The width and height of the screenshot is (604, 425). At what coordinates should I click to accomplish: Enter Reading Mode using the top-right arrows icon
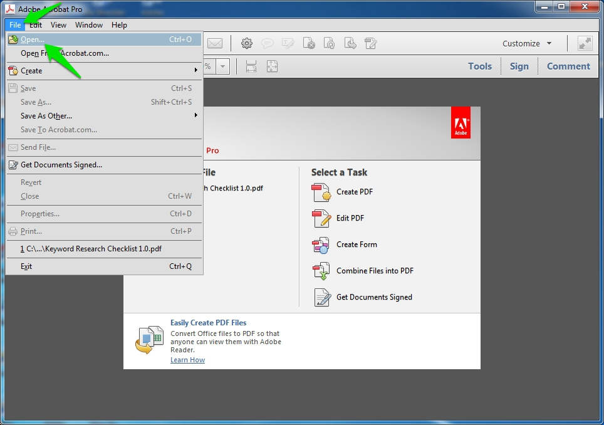click(x=584, y=43)
